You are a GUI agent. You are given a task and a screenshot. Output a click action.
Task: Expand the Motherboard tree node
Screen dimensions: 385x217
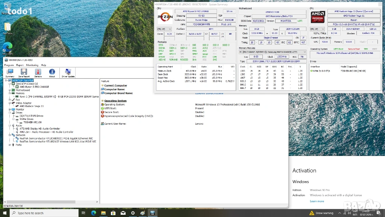coord(10,90)
